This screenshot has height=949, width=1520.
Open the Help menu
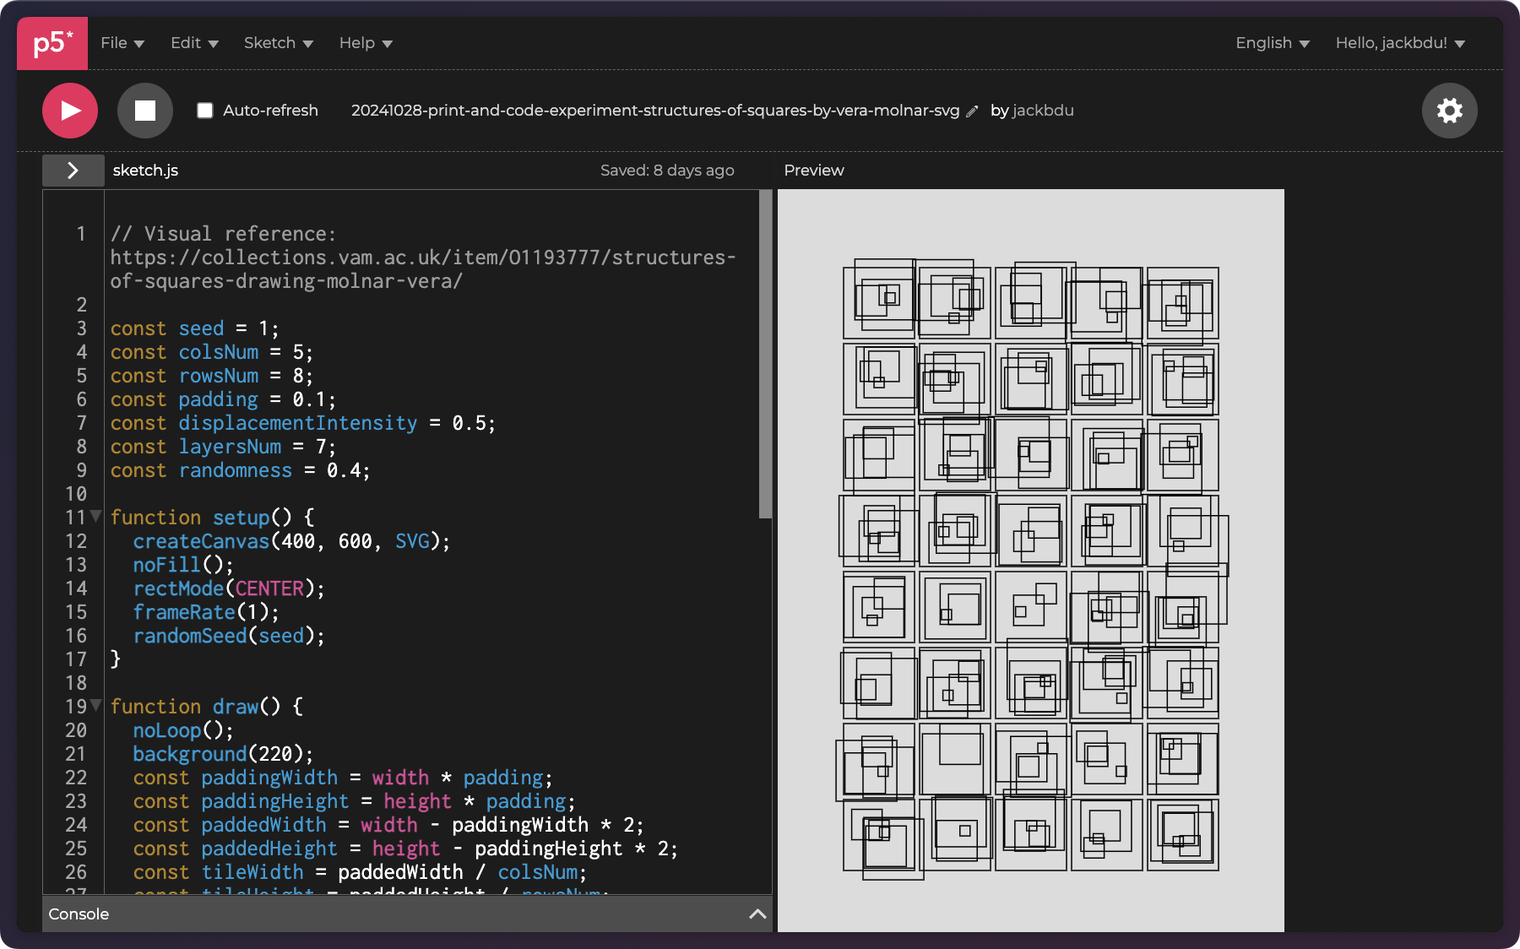pos(366,43)
